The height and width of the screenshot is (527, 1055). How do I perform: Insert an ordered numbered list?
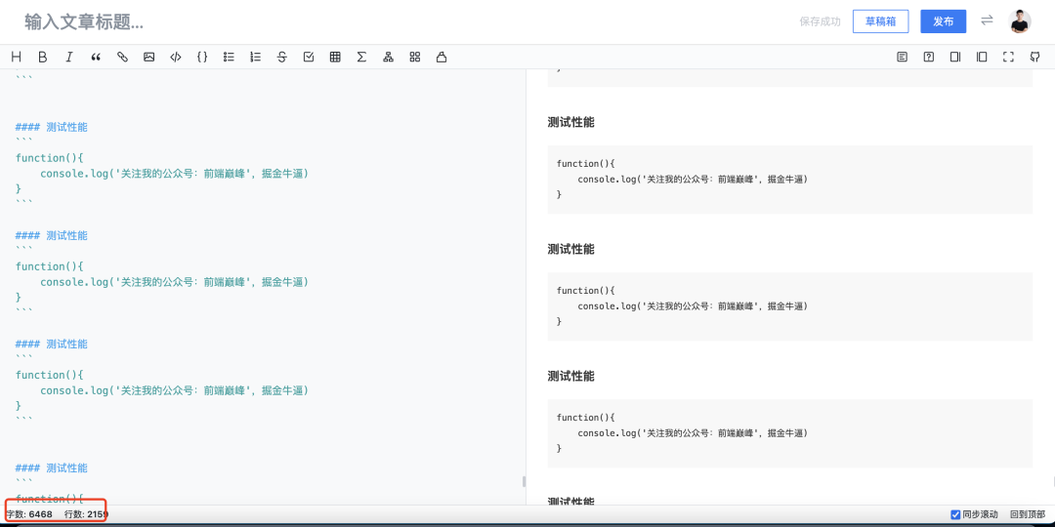pyautogui.click(x=255, y=58)
